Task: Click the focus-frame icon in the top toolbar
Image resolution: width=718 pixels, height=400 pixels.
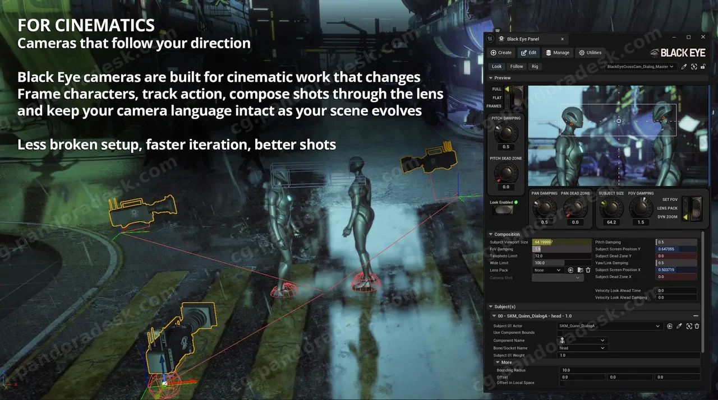Action: pos(694,67)
